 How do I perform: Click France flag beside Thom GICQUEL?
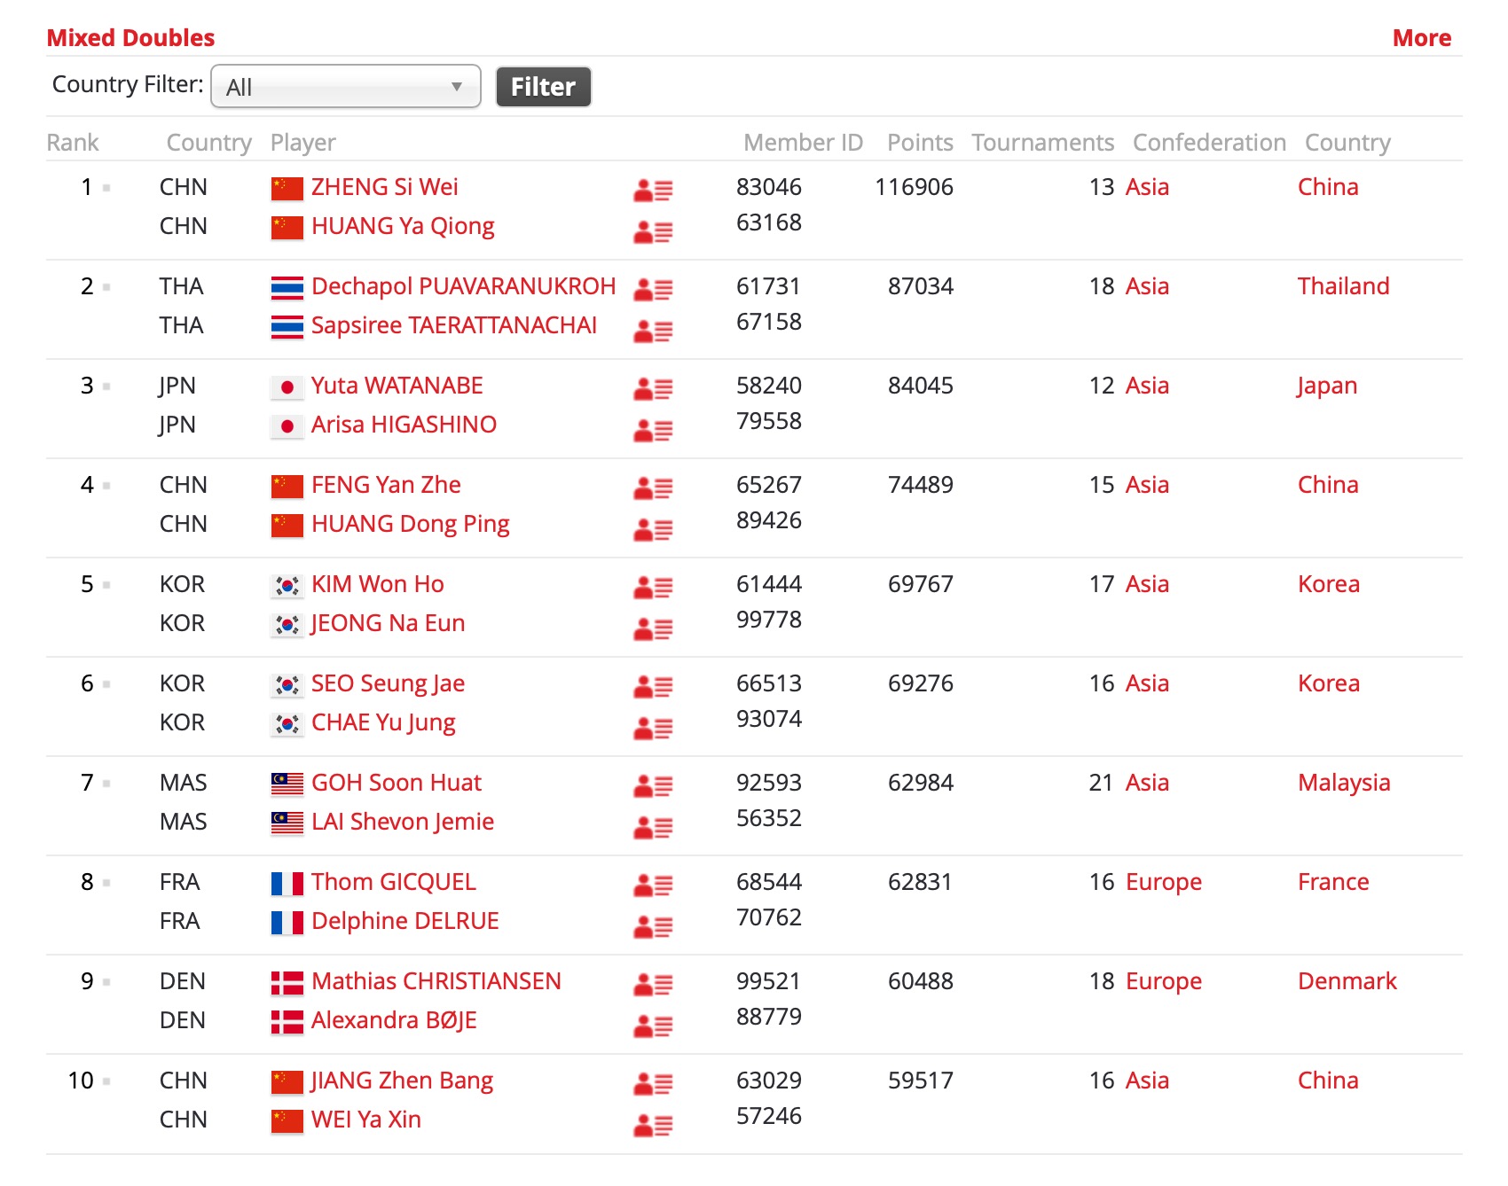coord(287,883)
